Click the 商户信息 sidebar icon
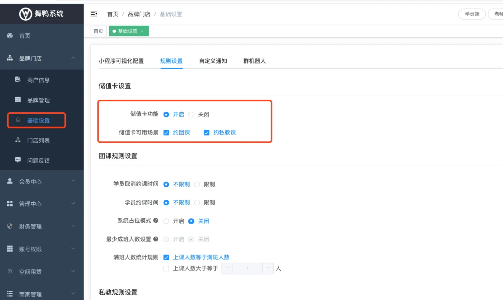 click(18, 80)
